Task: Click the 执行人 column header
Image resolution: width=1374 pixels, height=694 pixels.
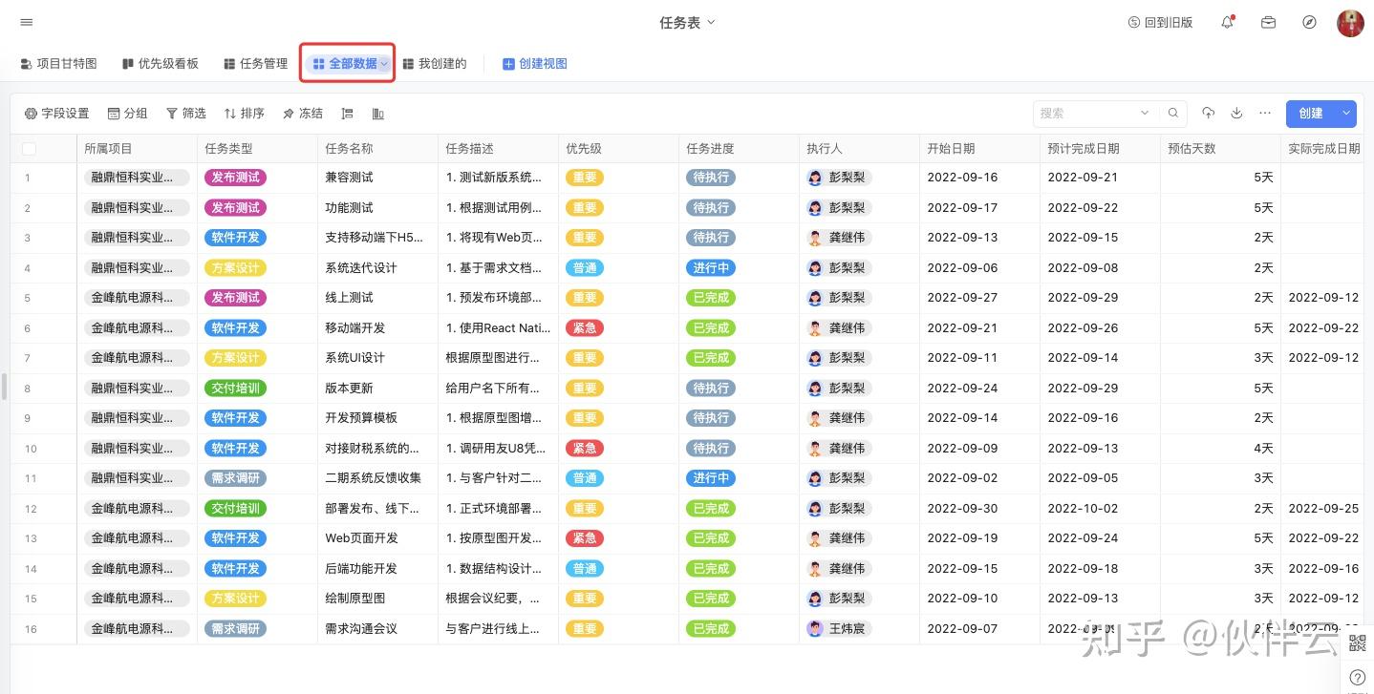Action: 859,149
